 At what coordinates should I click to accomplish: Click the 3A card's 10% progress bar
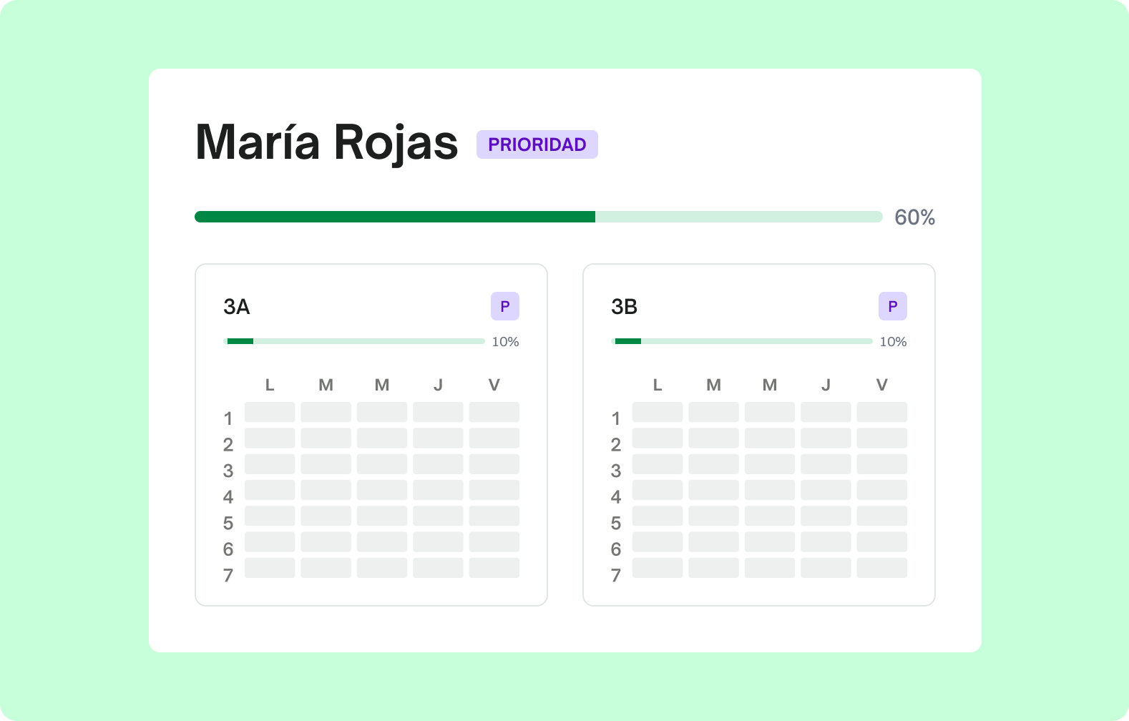(x=354, y=341)
